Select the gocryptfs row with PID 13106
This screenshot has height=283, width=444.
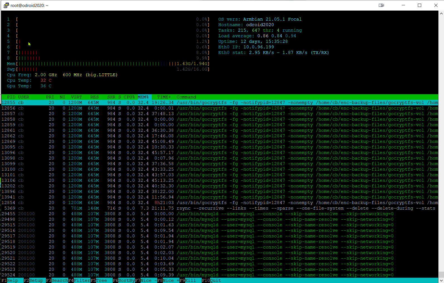tap(220, 180)
